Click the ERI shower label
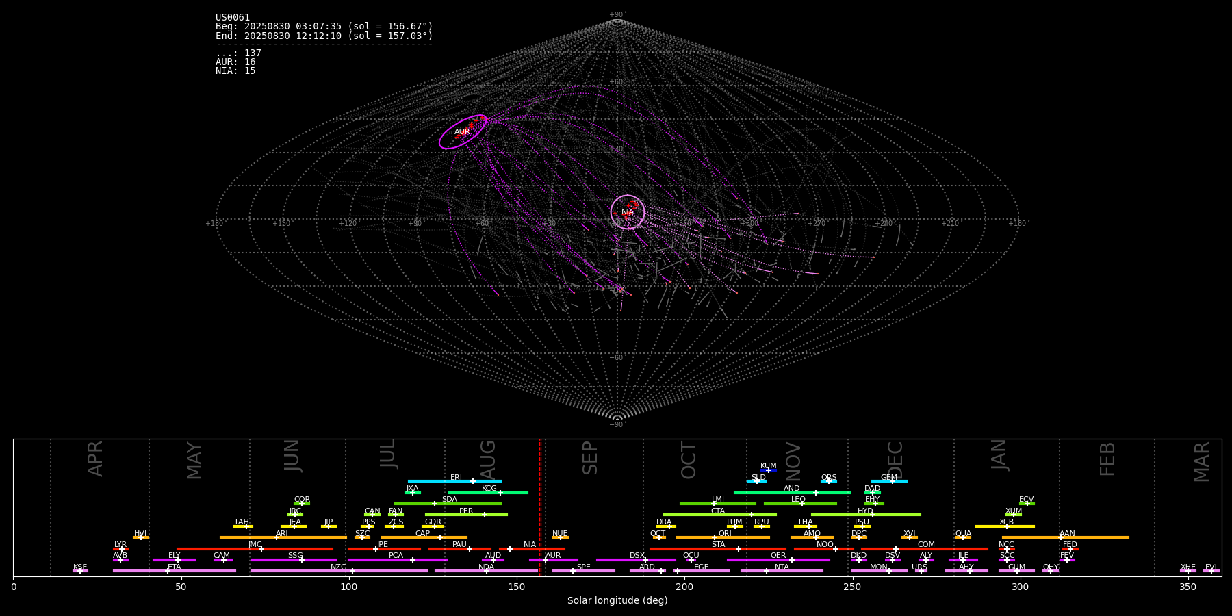The image size is (1232, 616). [x=456, y=478]
